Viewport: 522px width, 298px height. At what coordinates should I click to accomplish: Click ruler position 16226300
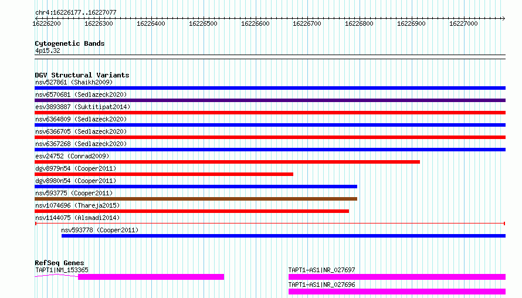click(x=99, y=23)
